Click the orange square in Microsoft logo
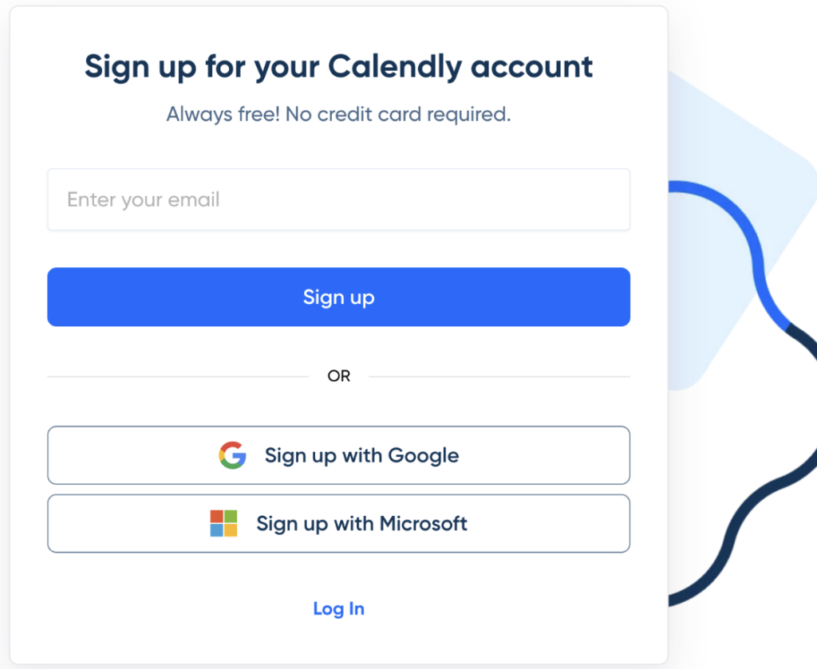 pyautogui.click(x=216, y=517)
